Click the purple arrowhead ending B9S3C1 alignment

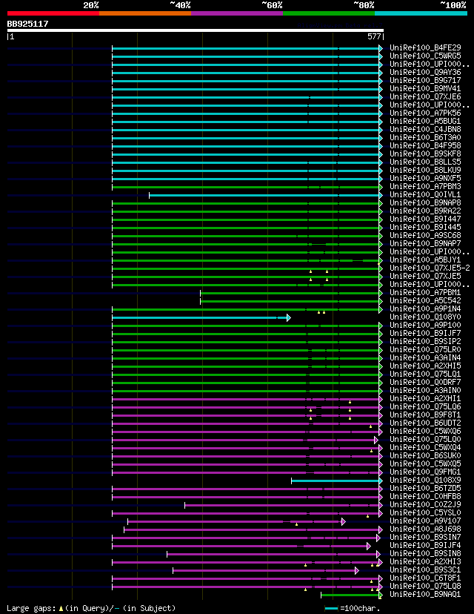tap(357, 570)
